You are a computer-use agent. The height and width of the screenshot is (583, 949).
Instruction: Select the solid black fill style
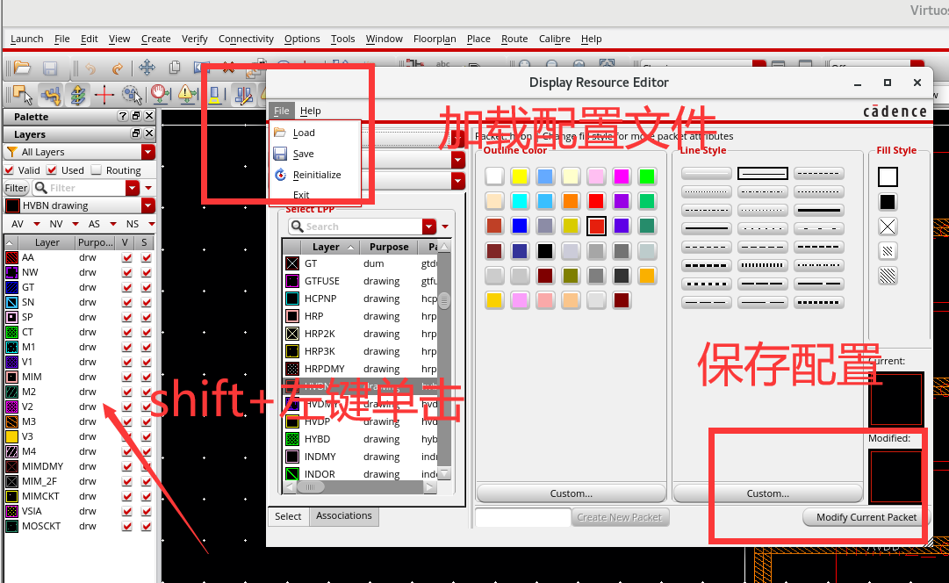tap(888, 202)
